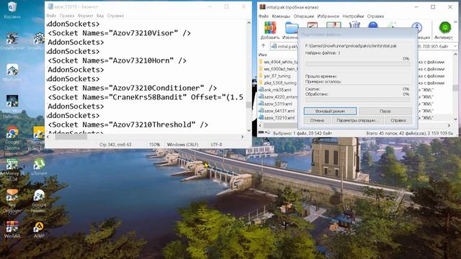This screenshot has width=461, height=259.
Task: Click the Пауза button in progress dialog
Action: pyautogui.click(x=385, y=111)
